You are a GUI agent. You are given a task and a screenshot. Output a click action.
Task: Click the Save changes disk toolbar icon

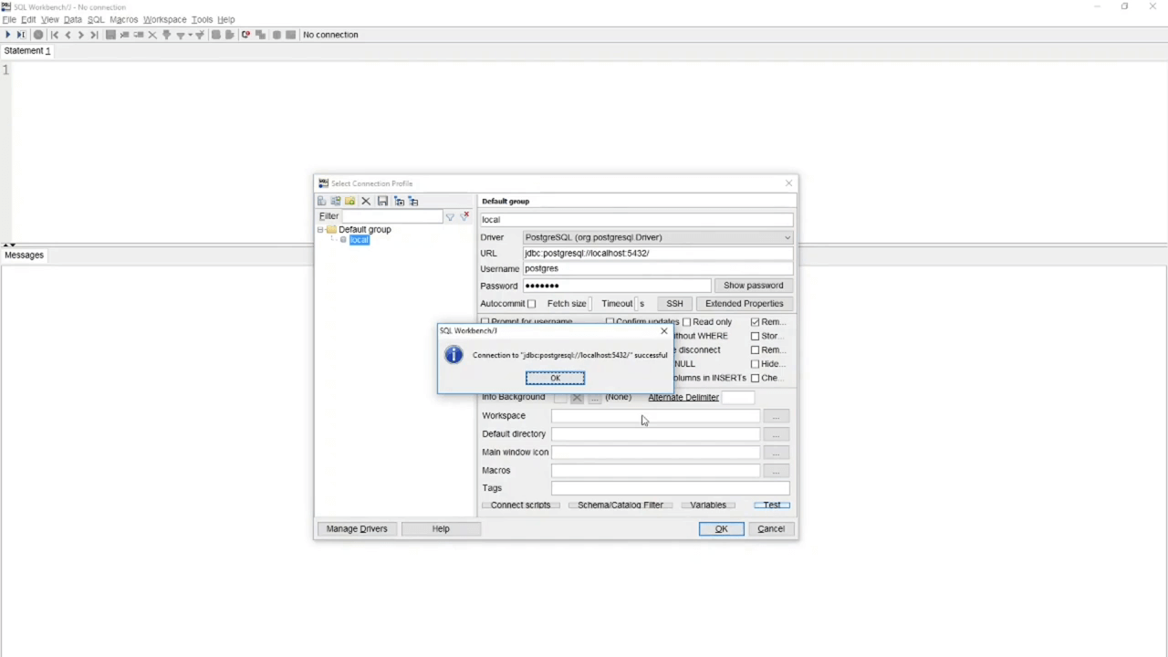point(110,35)
